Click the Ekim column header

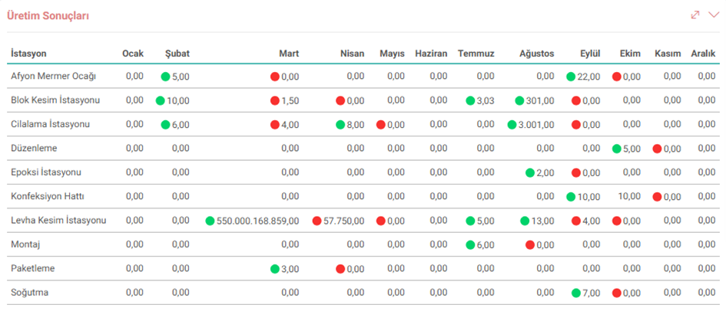click(x=630, y=54)
